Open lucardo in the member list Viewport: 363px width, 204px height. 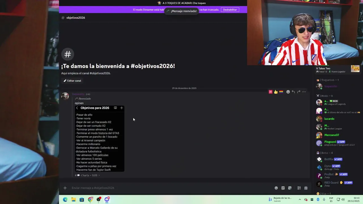pos(337,119)
